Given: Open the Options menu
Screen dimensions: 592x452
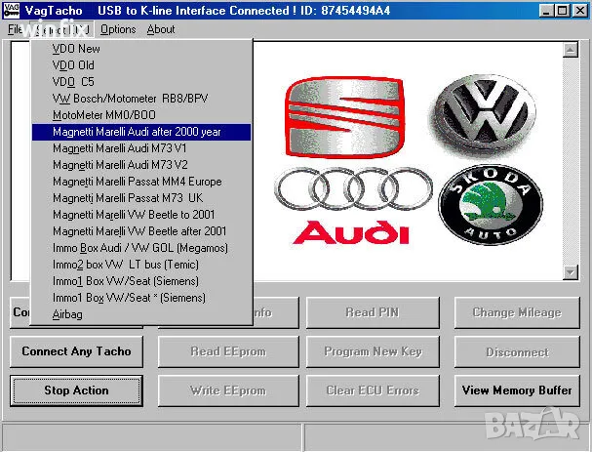Looking at the screenshot, I should pos(118,29).
